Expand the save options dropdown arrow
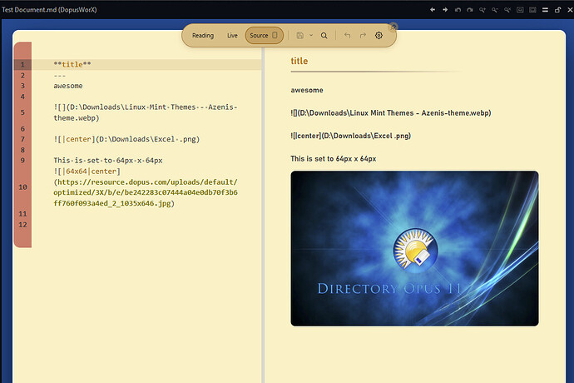Viewport: 574px width, 383px height. tap(311, 36)
